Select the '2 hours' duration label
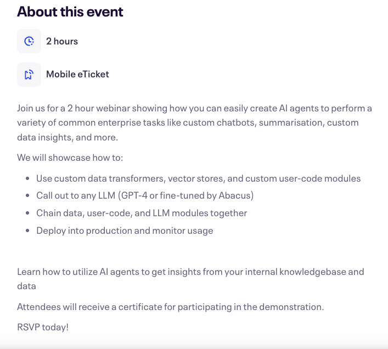This screenshot has width=388, height=349. point(62,41)
